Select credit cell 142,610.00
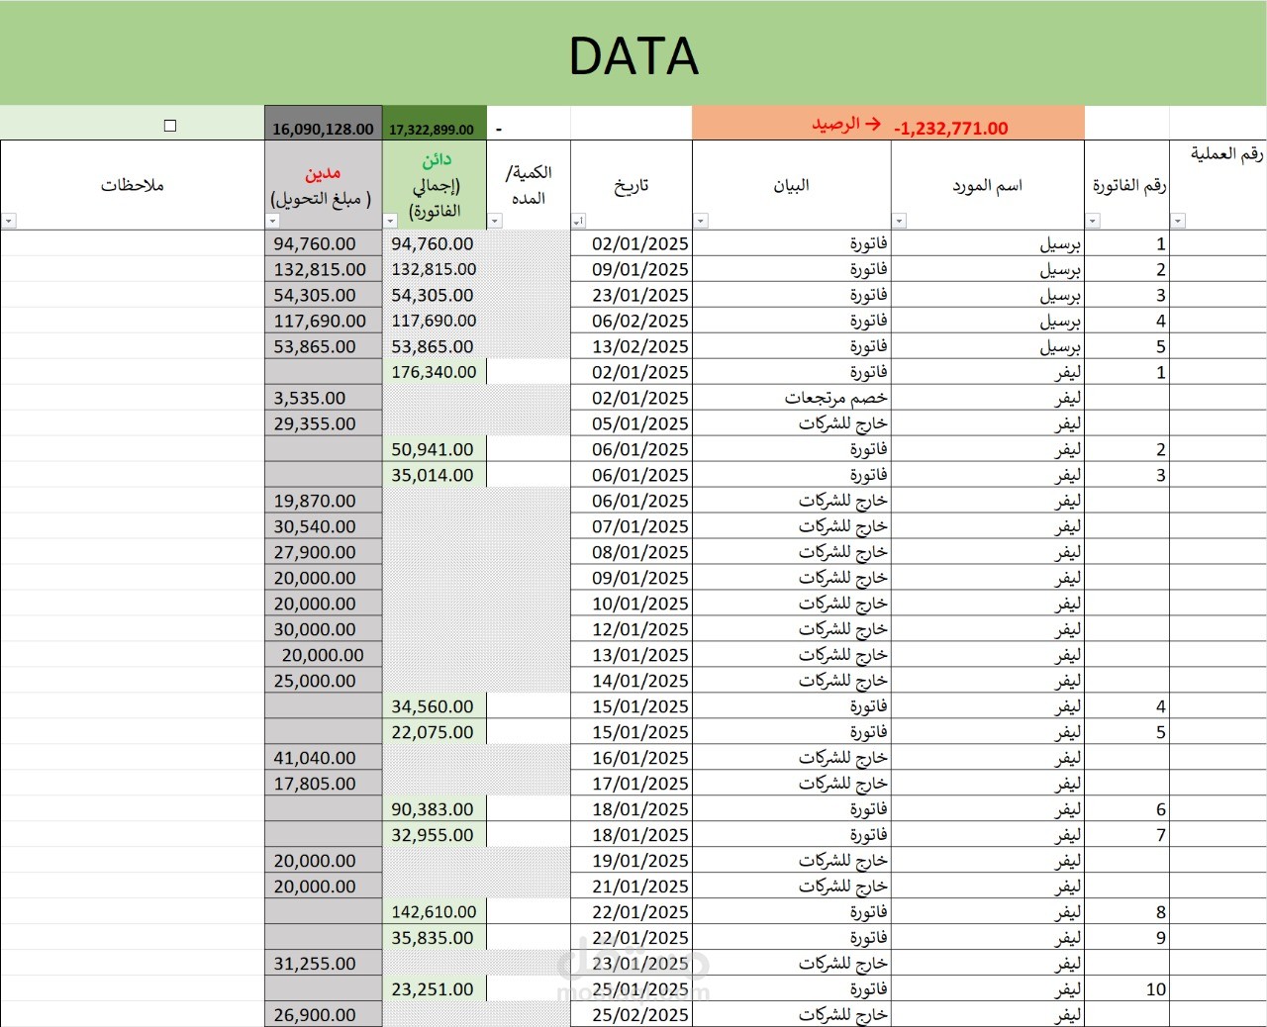Image resolution: width=1267 pixels, height=1027 pixels. pyautogui.click(x=435, y=912)
